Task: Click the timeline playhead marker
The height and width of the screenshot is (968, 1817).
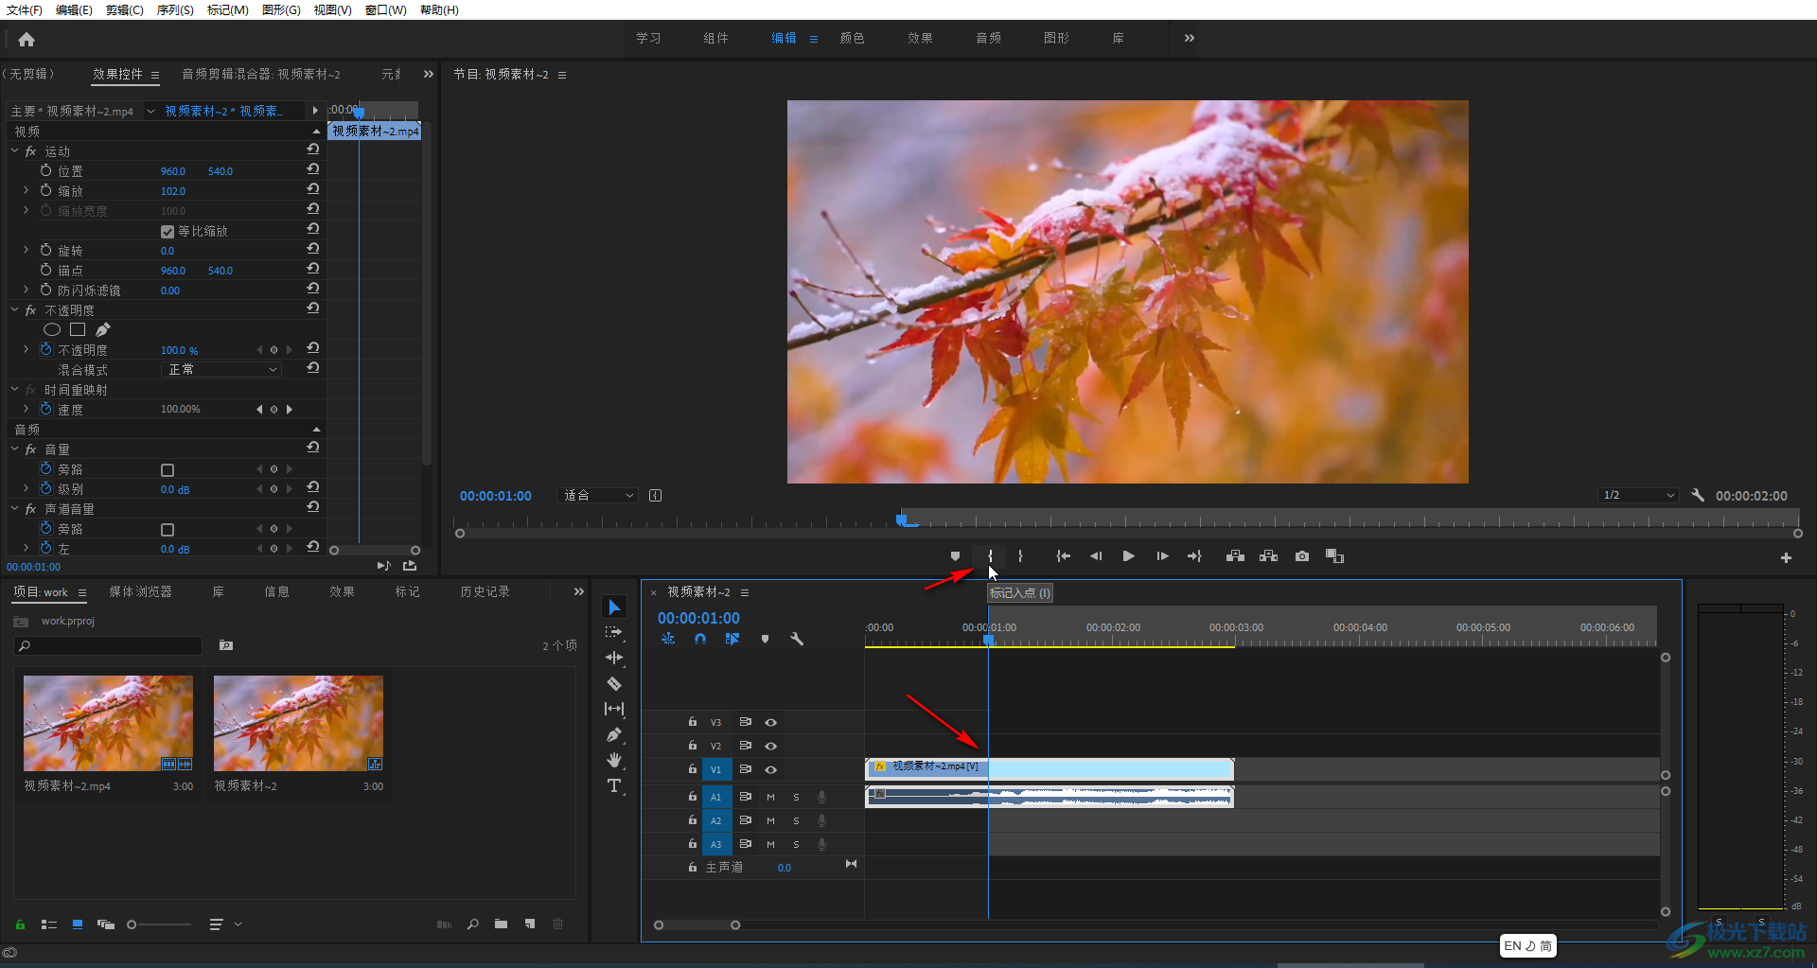Action: tap(989, 640)
